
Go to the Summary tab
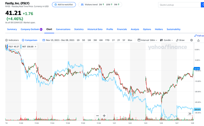coord(12,29)
